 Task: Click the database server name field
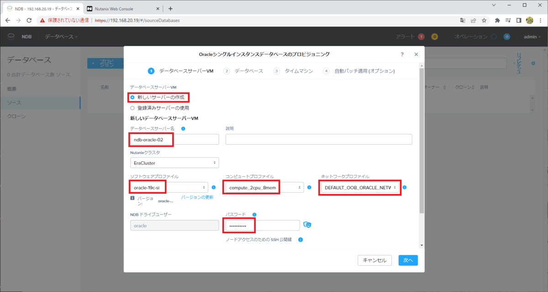174,139
